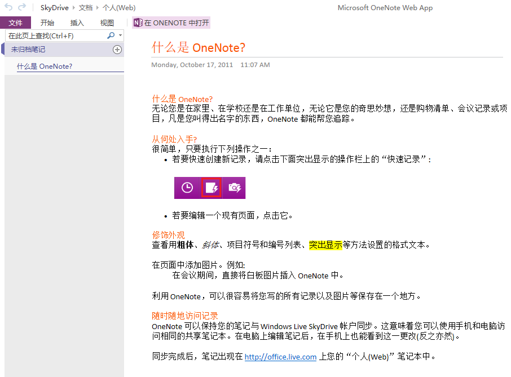Click the magnifier search icon
Viewport: 511px width, 377px height.
(111, 36)
